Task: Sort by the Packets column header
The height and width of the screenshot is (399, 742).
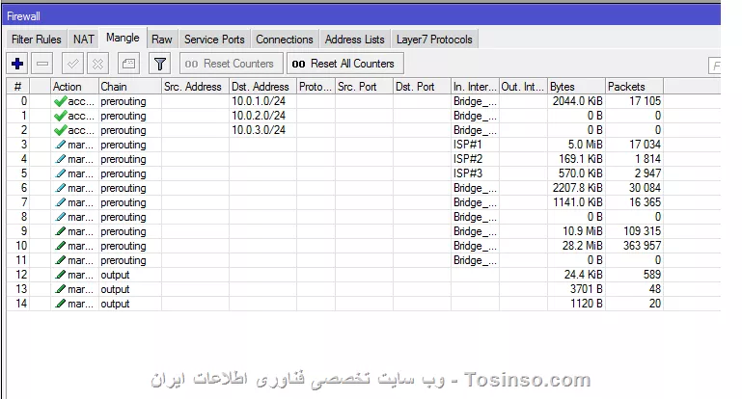Action: 635,87
